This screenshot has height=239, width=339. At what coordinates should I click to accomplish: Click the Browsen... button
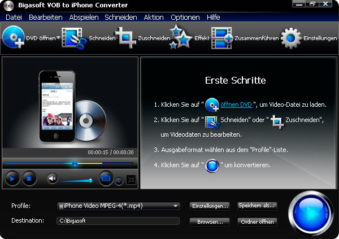(x=210, y=222)
